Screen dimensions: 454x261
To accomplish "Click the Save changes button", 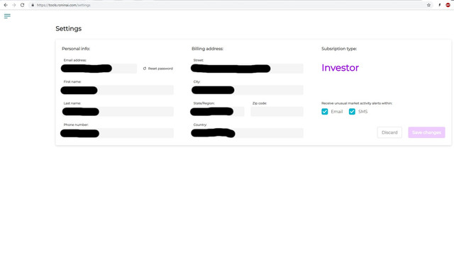I will pyautogui.click(x=426, y=132).
